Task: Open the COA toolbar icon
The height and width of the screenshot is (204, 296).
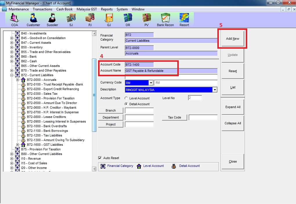Action: coord(15,19)
